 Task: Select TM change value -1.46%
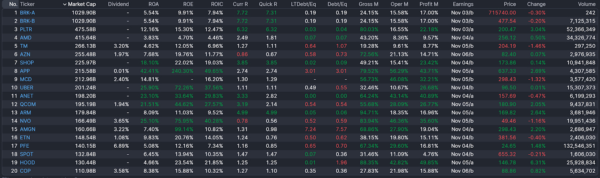coord(537,46)
